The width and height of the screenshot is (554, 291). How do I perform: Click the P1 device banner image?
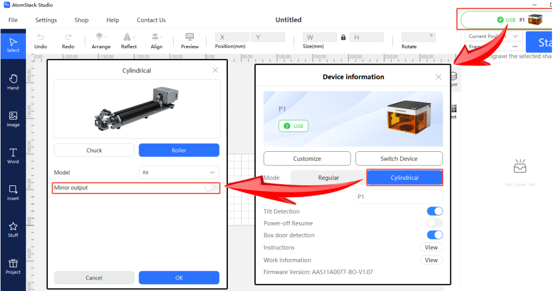tap(353, 119)
